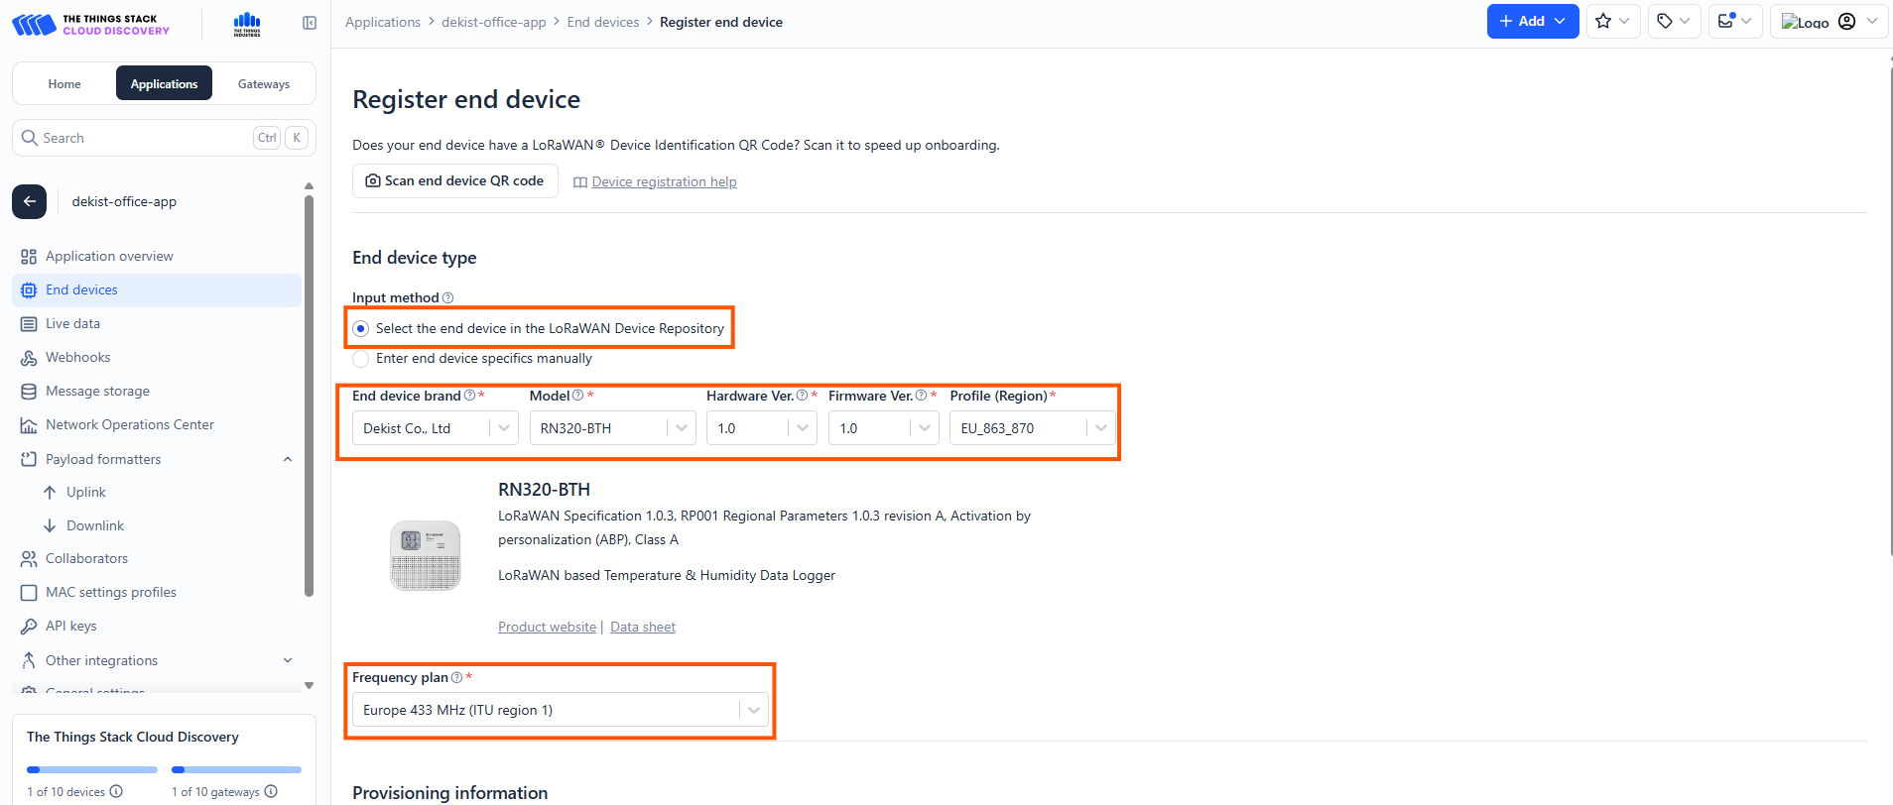Open the notifications inbox icon
The image size is (1893, 805).
(x=1726, y=21)
